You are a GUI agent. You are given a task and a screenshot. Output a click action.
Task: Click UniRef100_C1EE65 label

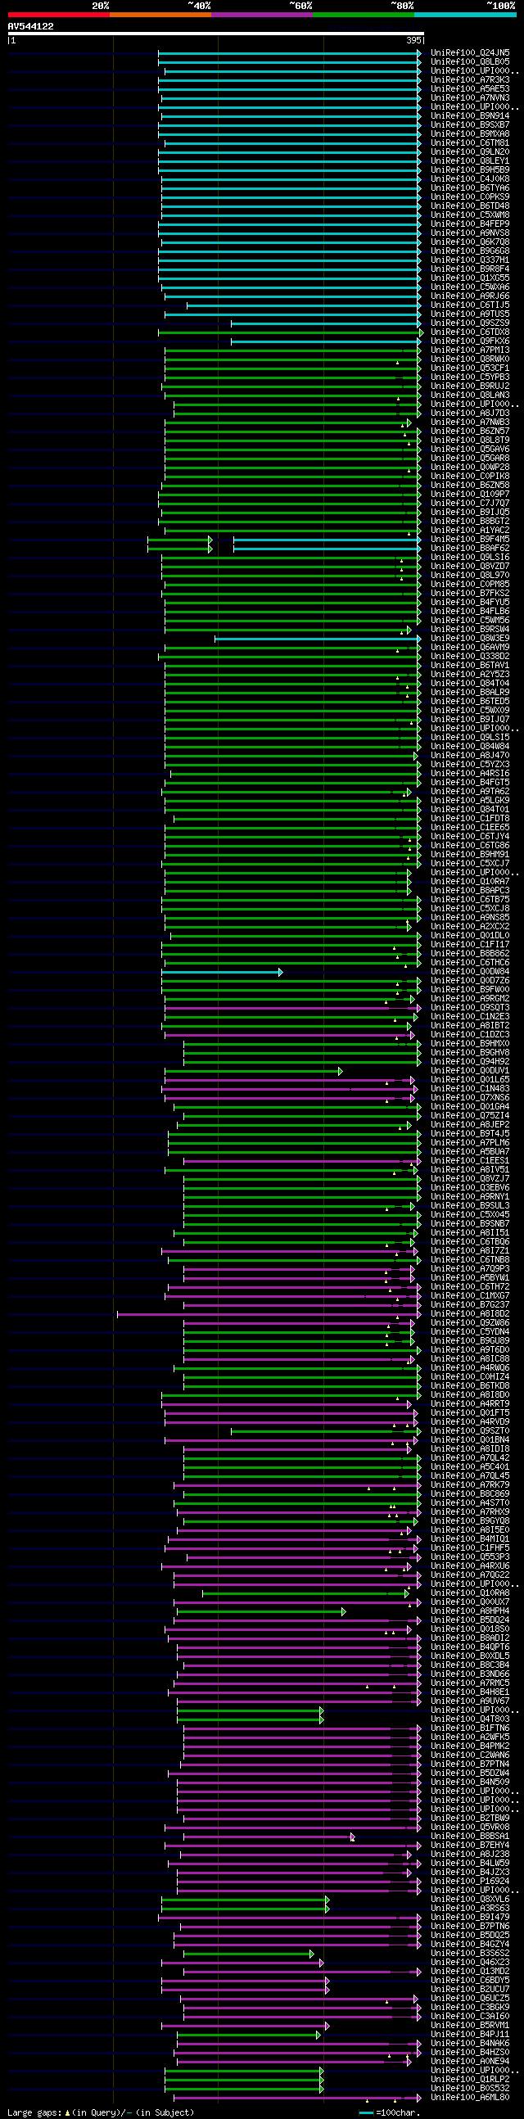click(x=470, y=828)
